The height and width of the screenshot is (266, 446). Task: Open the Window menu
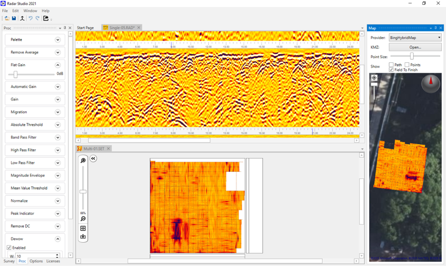(30, 10)
